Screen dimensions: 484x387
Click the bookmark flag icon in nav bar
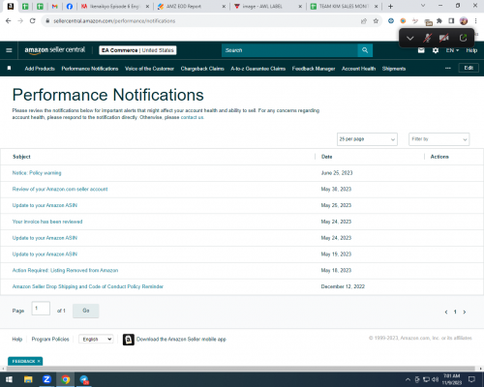pos(9,68)
